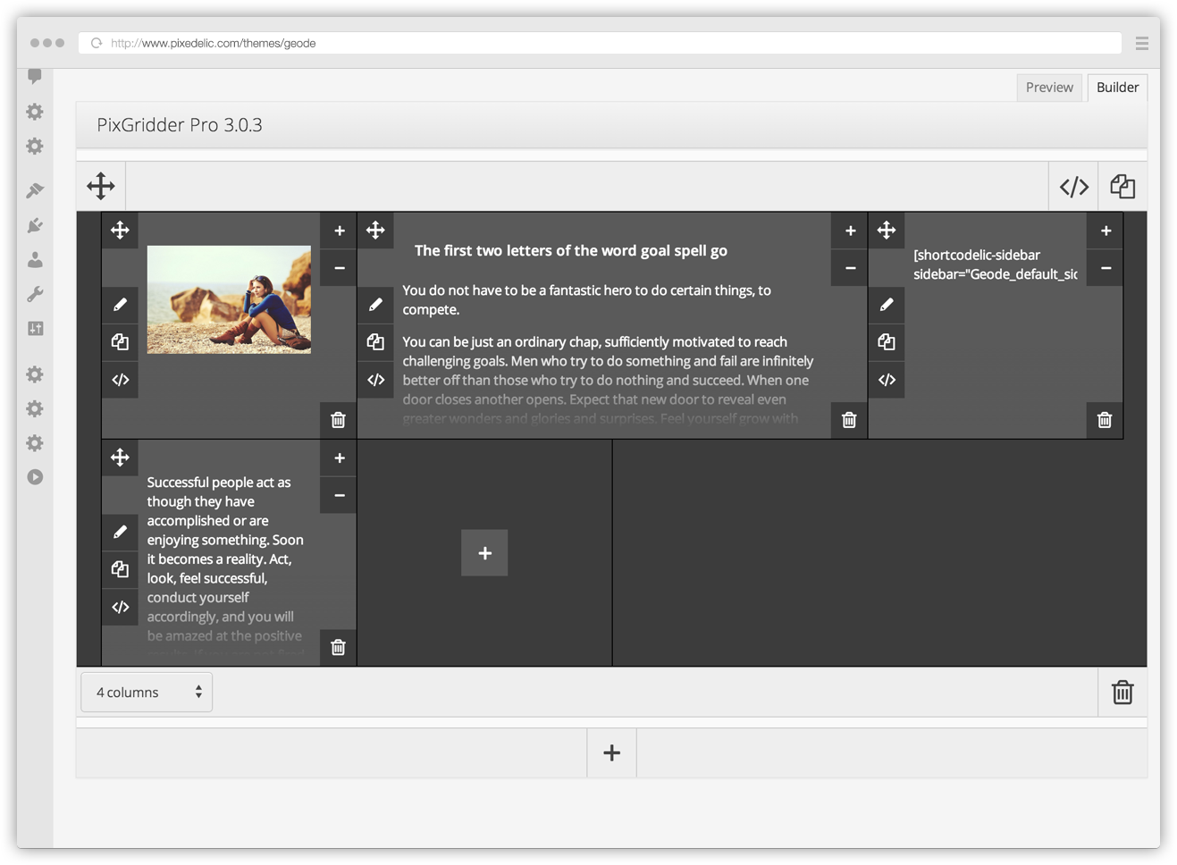Switch to the Preview tab
Viewport: 1177px width, 865px height.
[x=1049, y=88]
